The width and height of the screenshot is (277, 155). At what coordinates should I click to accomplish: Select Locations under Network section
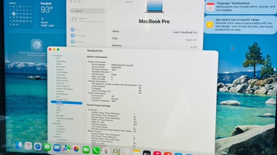61,129
